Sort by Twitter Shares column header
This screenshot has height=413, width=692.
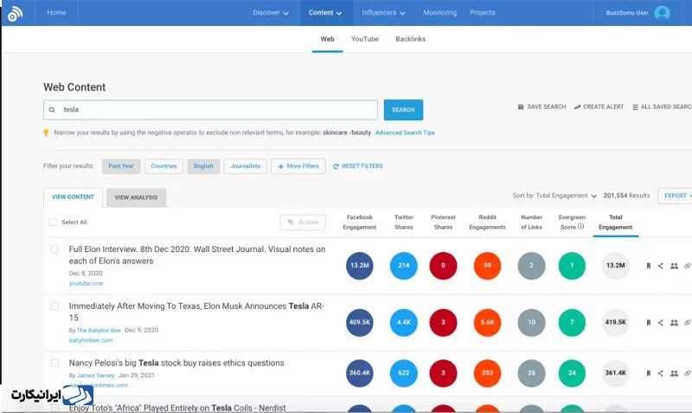[404, 223]
